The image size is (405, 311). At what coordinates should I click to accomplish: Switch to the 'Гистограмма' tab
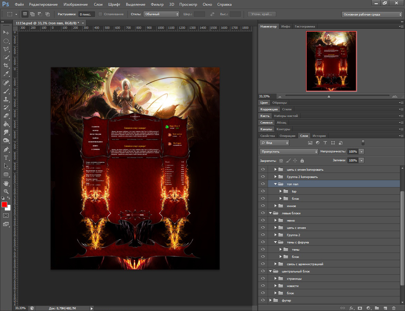305,27
